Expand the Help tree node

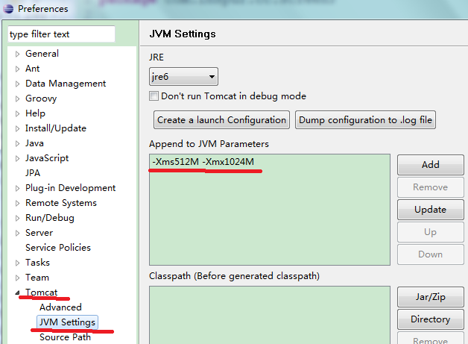coord(18,114)
